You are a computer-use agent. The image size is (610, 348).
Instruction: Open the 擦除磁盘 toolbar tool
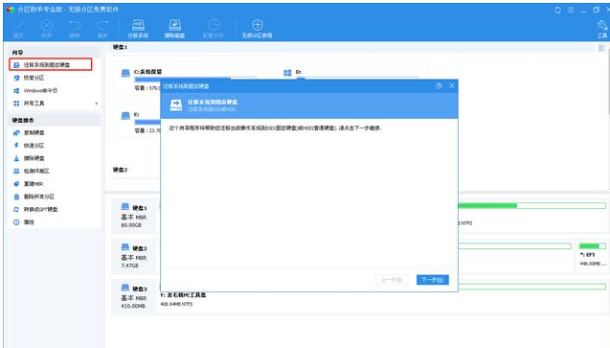pos(174,29)
